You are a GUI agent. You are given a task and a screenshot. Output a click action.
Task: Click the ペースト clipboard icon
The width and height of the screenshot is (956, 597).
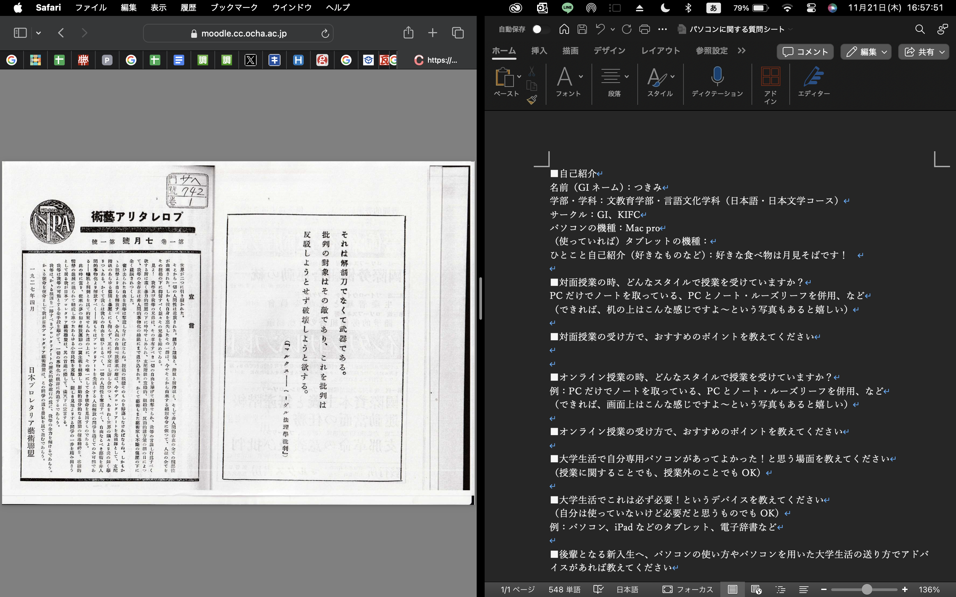click(x=504, y=77)
